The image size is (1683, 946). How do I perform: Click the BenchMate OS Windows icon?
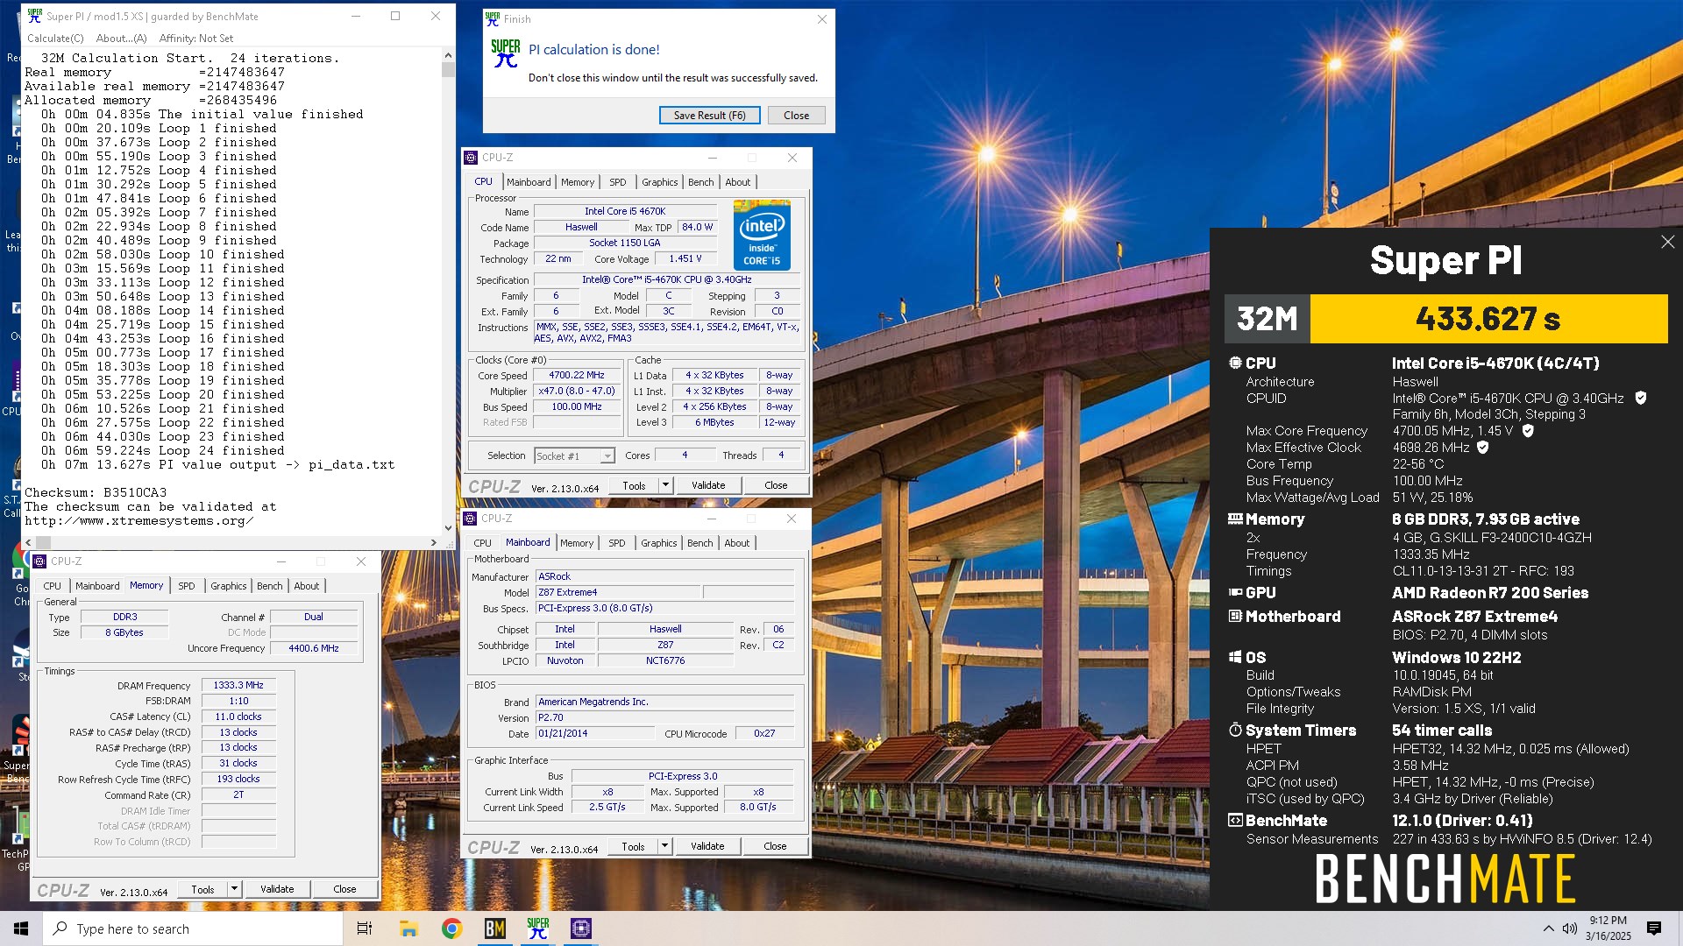pos(1235,657)
